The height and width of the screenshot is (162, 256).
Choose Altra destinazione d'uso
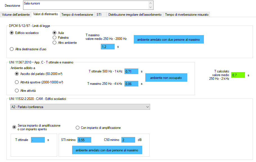click(x=12, y=49)
